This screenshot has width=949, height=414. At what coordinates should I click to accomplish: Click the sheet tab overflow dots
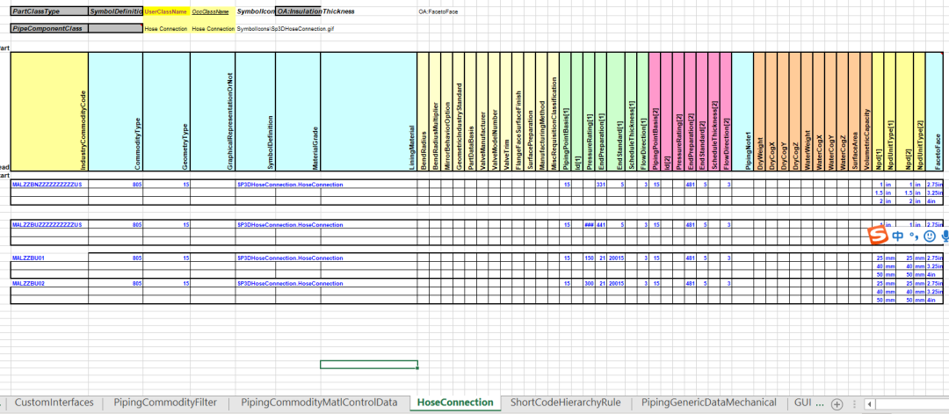(820, 403)
